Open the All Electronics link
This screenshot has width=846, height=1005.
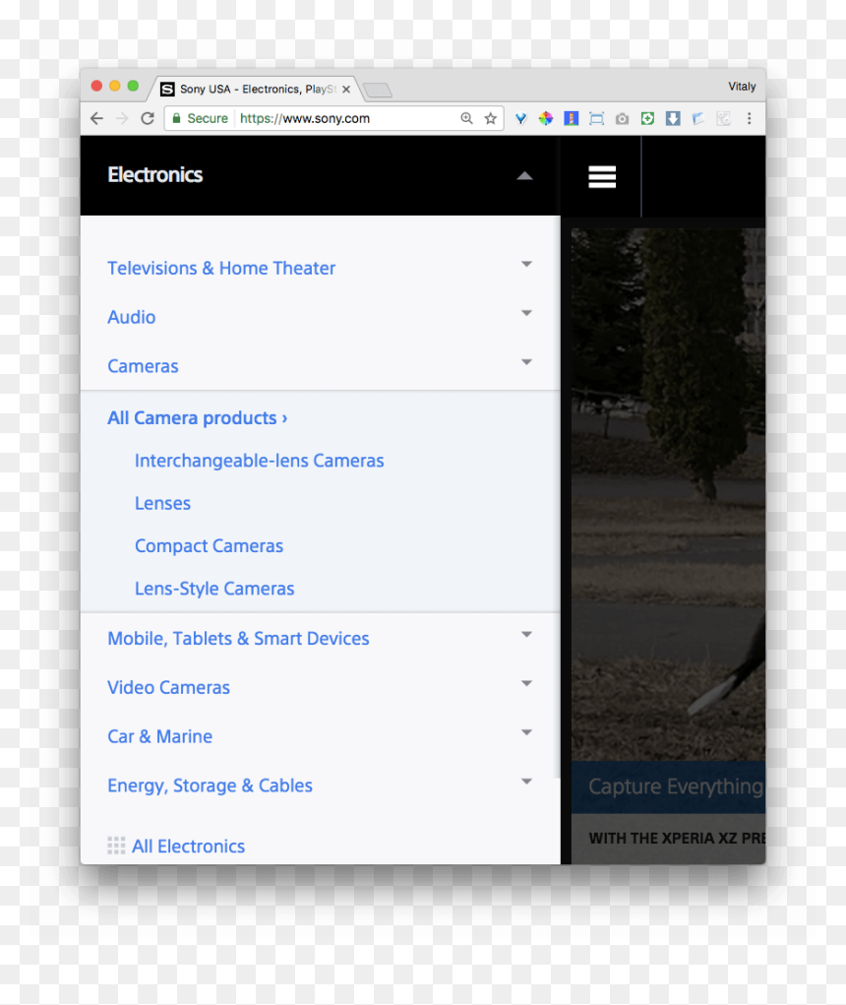click(188, 847)
